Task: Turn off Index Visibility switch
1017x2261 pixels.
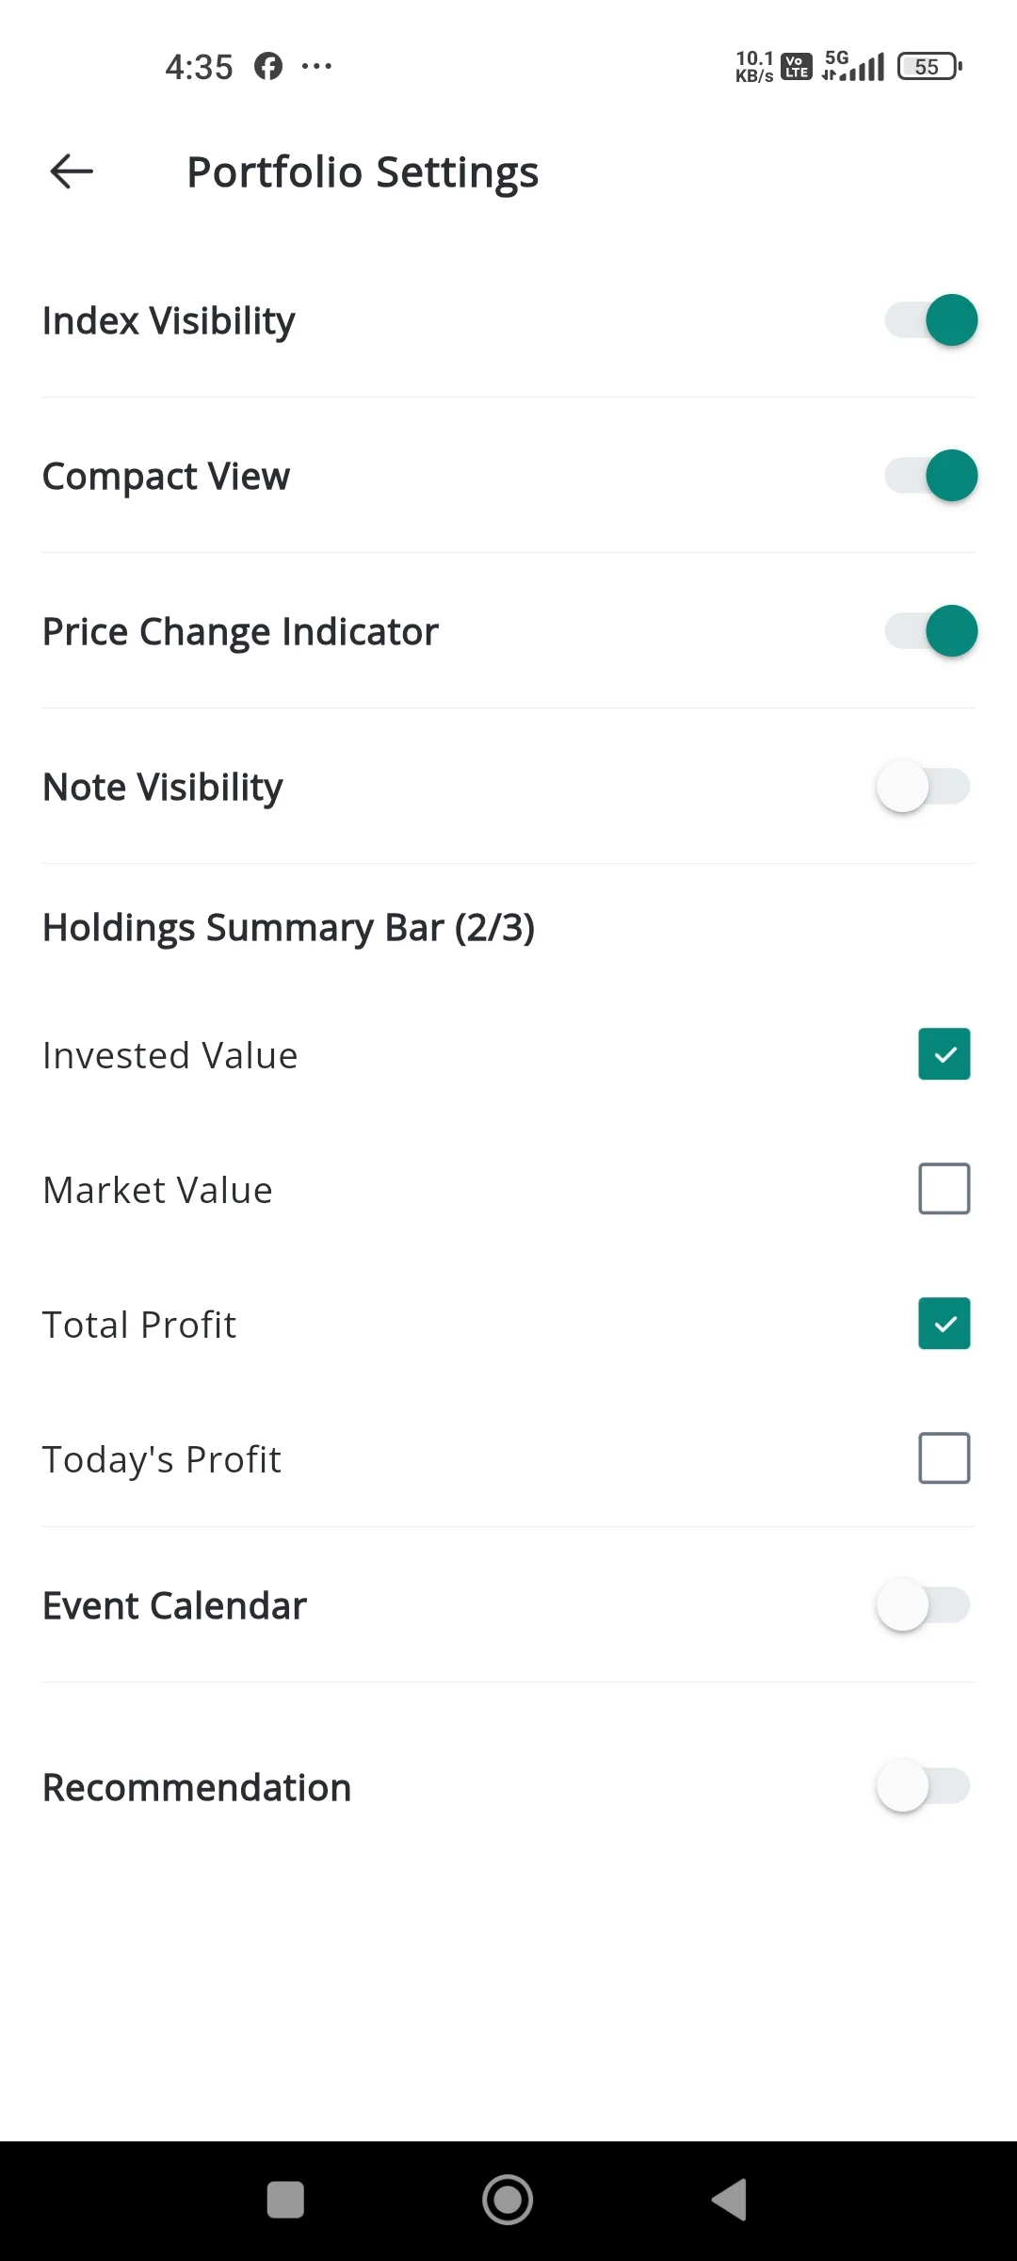Action: [x=929, y=320]
